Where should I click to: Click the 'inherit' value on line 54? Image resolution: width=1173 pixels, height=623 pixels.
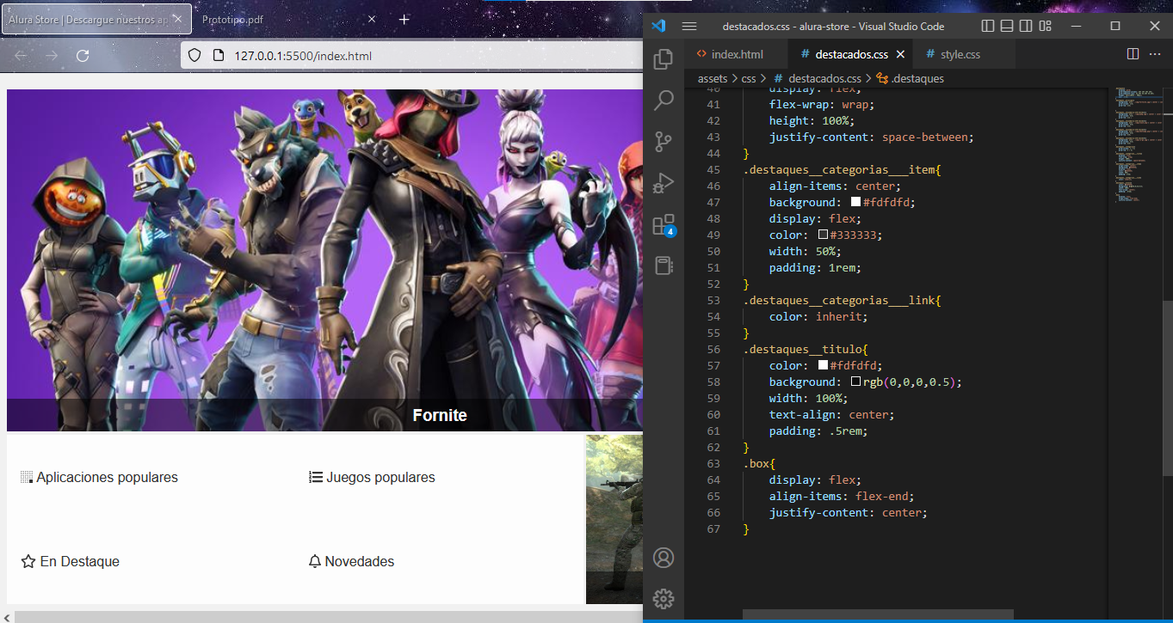tap(838, 316)
